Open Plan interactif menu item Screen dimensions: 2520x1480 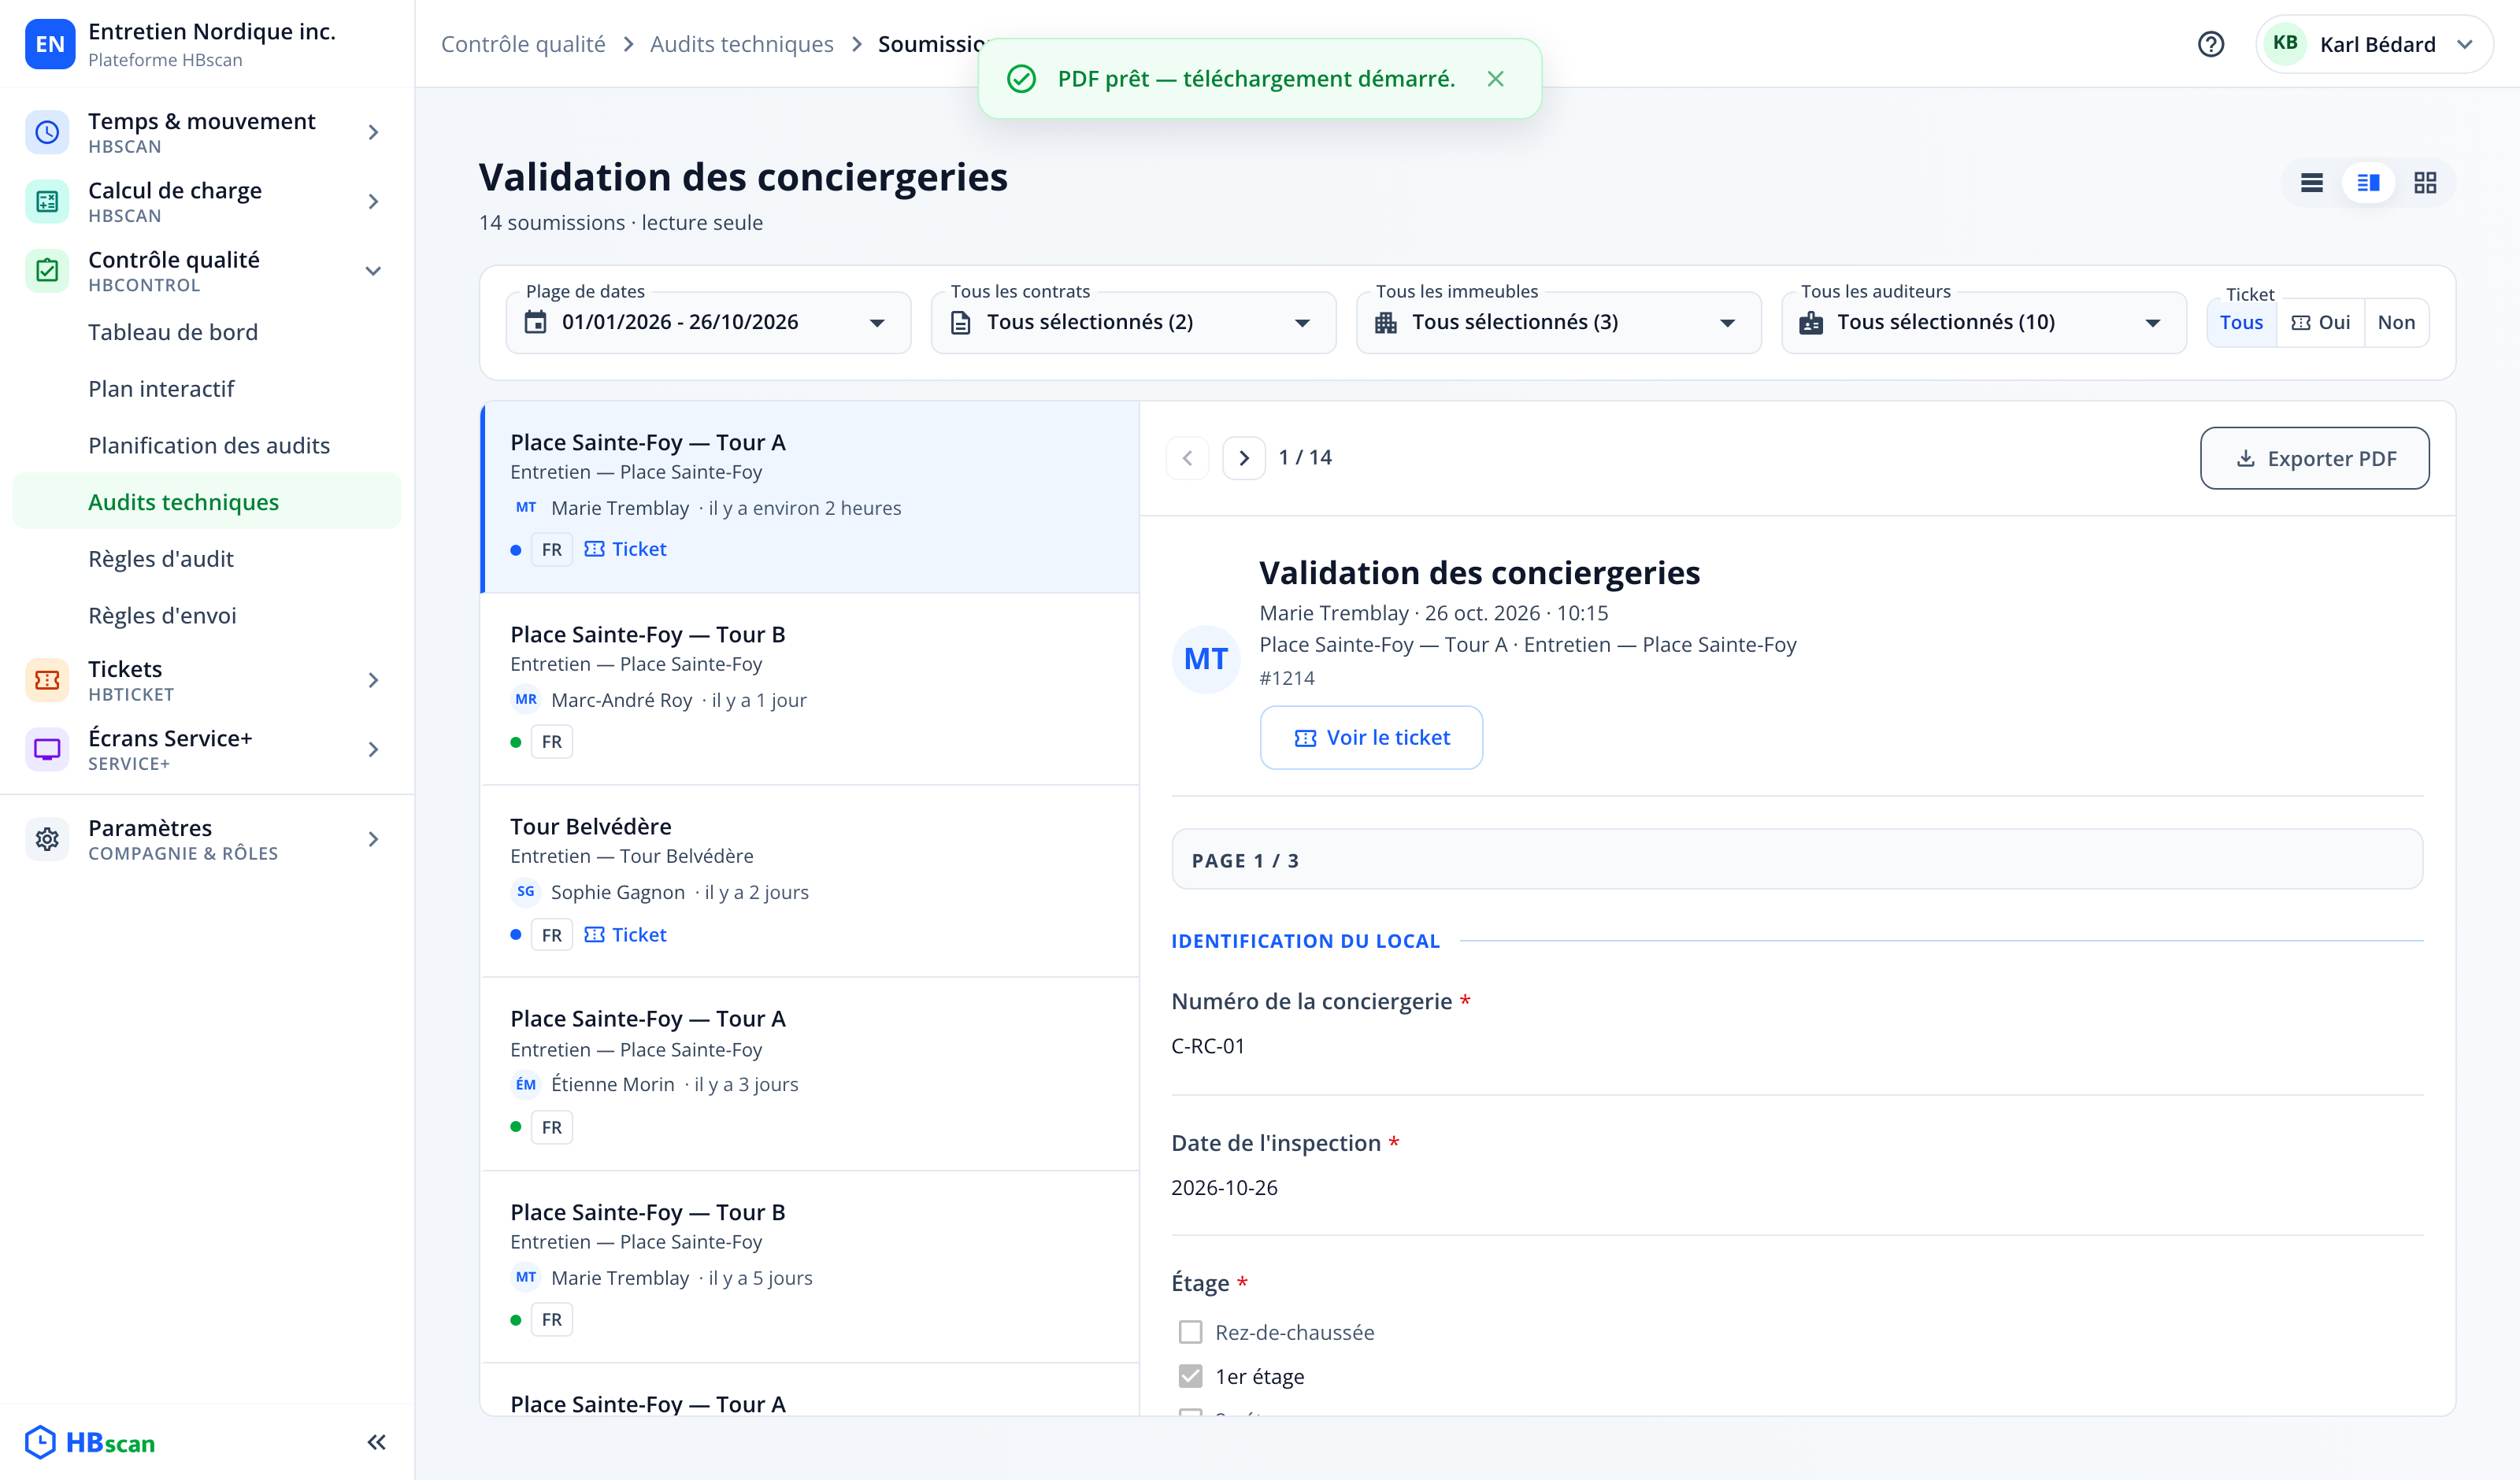point(206,389)
